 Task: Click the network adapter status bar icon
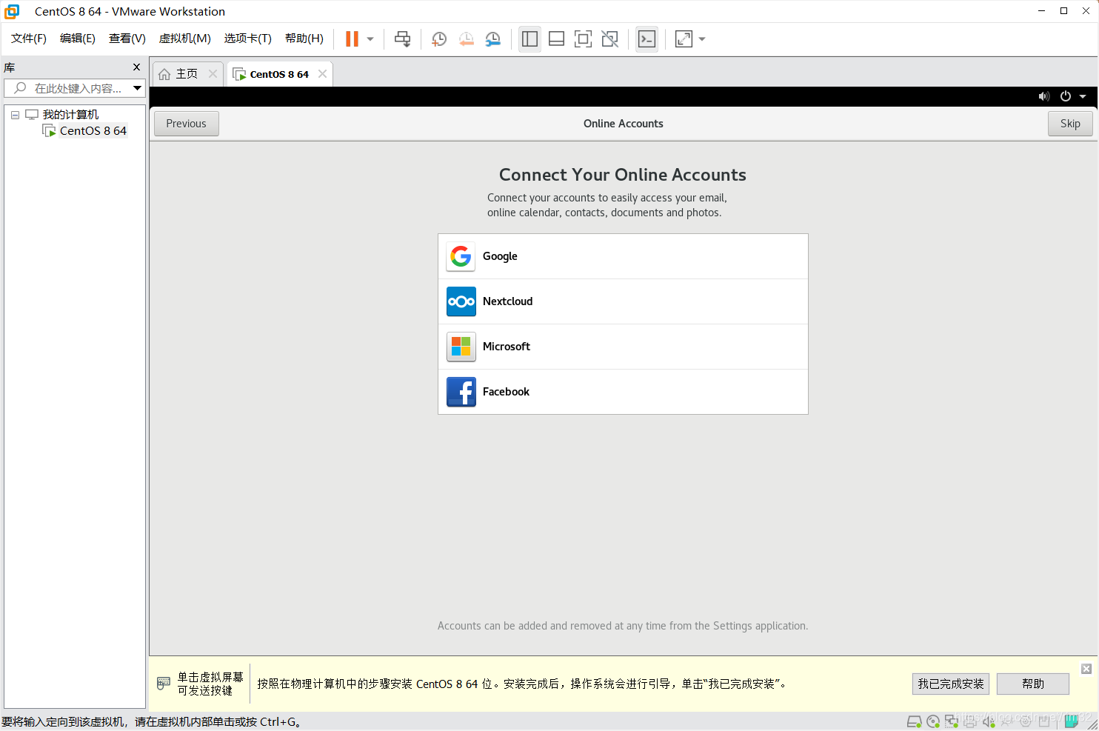click(x=952, y=721)
